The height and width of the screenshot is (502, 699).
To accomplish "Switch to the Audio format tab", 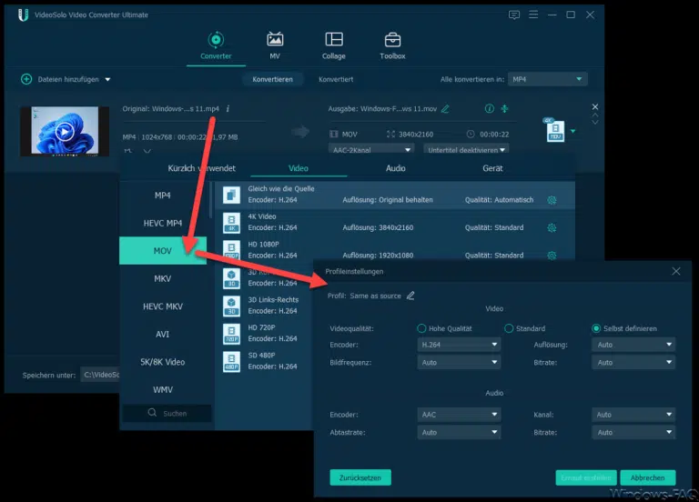I will [396, 168].
